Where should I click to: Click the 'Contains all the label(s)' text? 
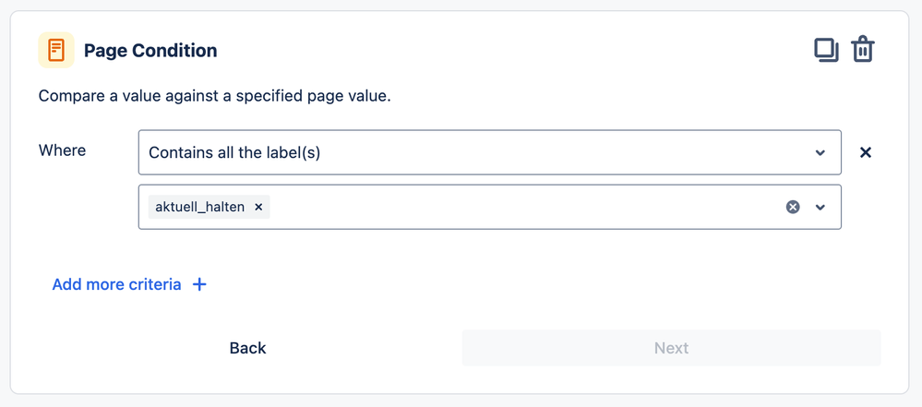[x=234, y=152]
